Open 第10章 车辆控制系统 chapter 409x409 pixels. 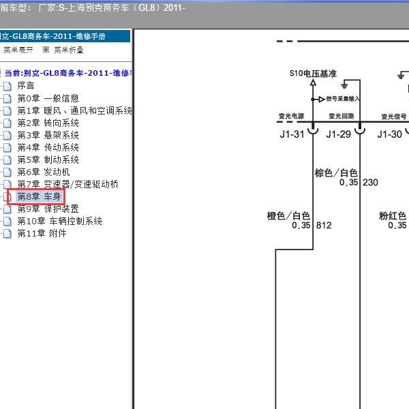click(x=59, y=221)
